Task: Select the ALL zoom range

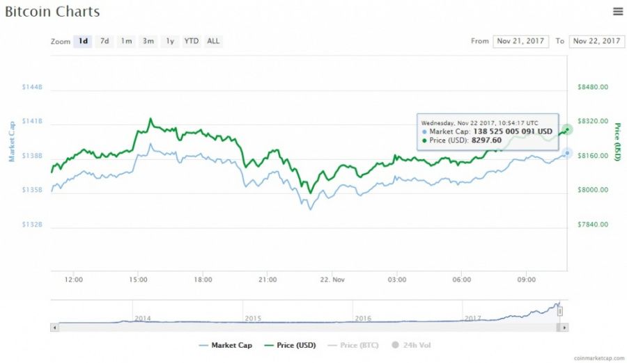Action: pyautogui.click(x=213, y=41)
